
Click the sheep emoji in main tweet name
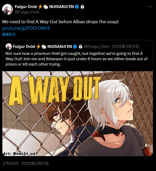tap(46, 7)
